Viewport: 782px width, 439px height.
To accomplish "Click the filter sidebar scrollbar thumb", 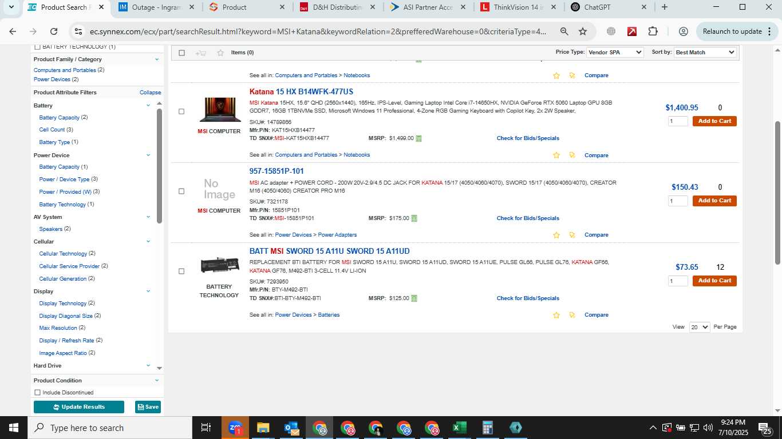I will point(159,166).
